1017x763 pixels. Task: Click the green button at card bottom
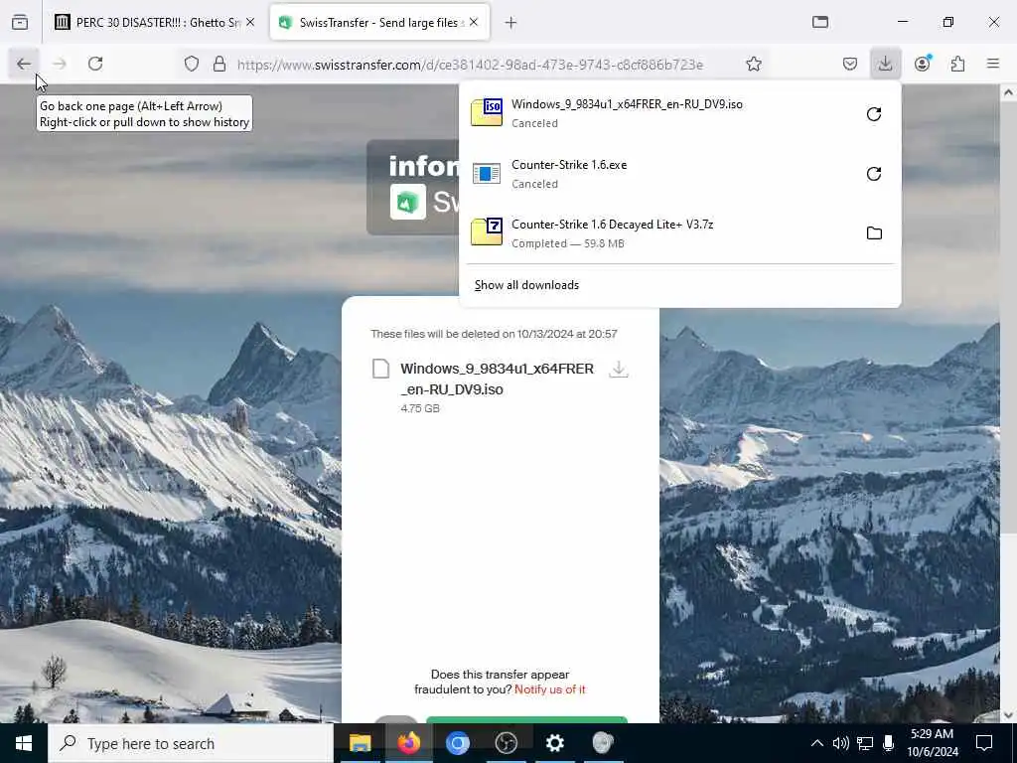(526, 719)
